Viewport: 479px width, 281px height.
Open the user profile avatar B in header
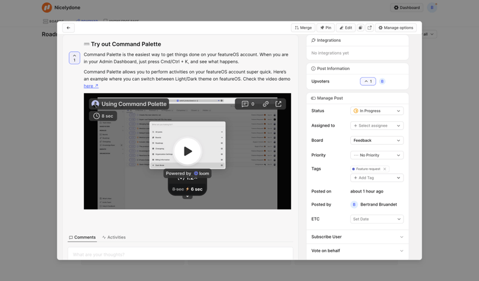pyautogui.click(x=432, y=8)
